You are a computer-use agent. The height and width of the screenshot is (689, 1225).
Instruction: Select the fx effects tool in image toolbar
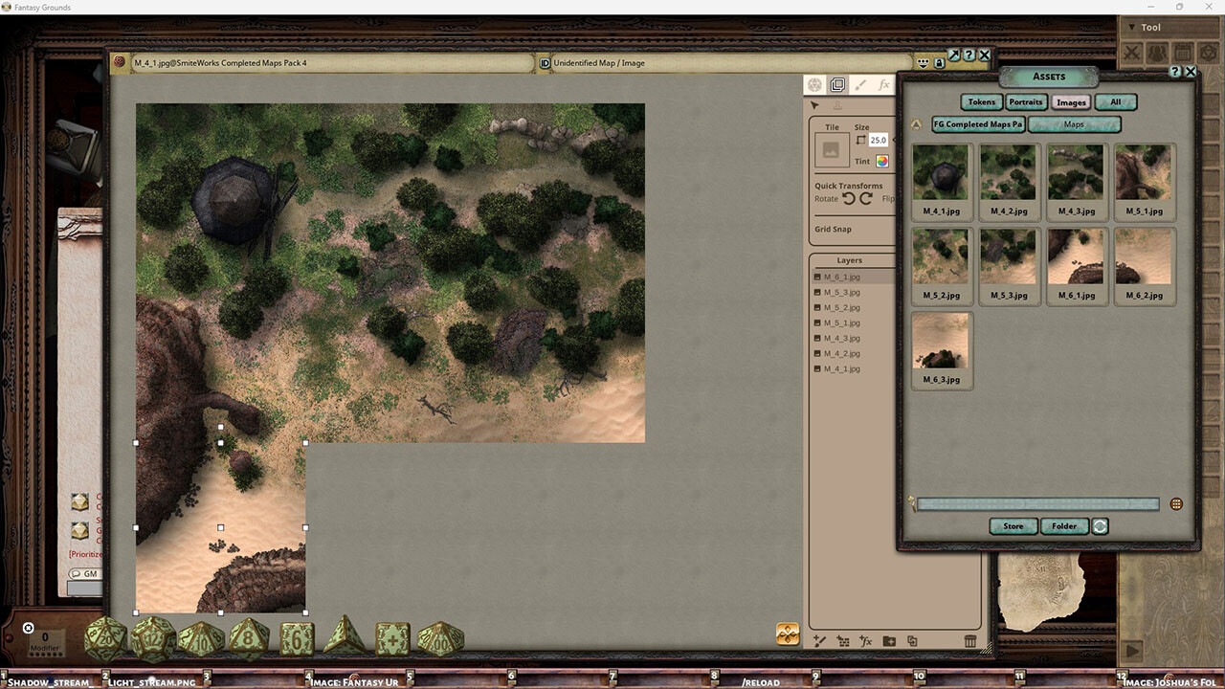point(883,85)
